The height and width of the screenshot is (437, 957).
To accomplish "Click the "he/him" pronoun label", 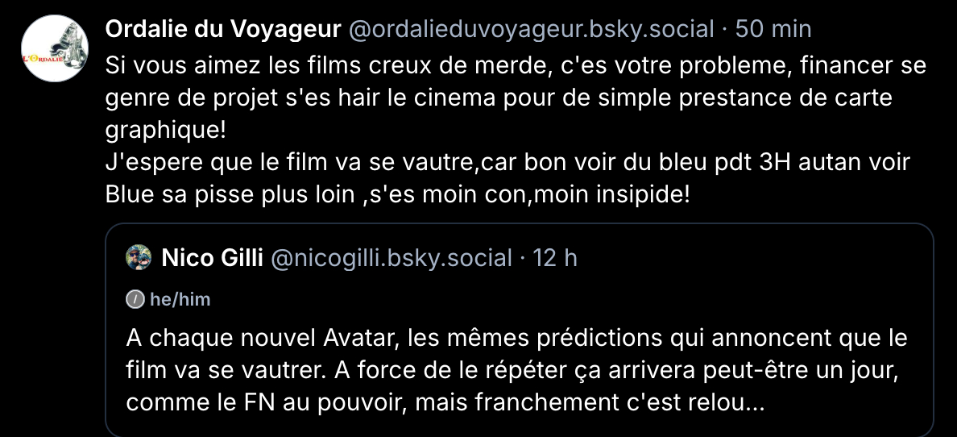I will click(180, 300).
